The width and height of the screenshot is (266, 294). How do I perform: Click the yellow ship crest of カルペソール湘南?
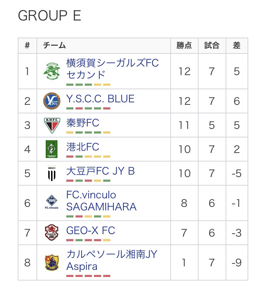point(52,262)
